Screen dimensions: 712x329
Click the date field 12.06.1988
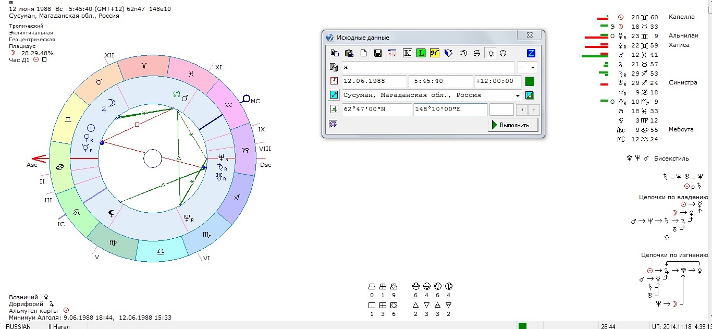(374, 81)
